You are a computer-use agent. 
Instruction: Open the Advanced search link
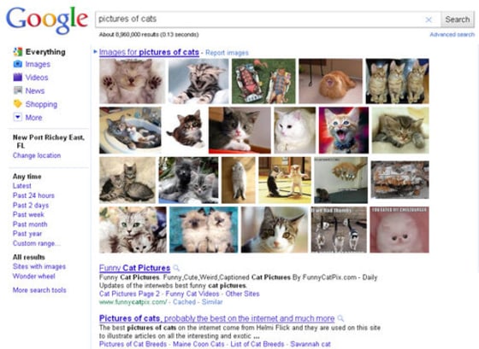coord(452,34)
